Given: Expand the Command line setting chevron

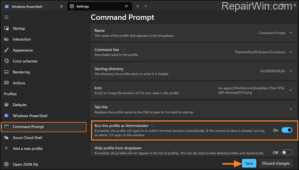Looking at the screenshot, I should point(291,52).
